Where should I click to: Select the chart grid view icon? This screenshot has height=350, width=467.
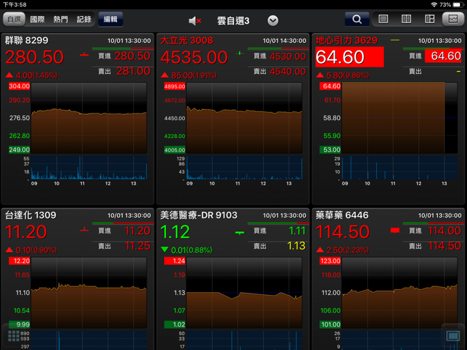coord(452,19)
